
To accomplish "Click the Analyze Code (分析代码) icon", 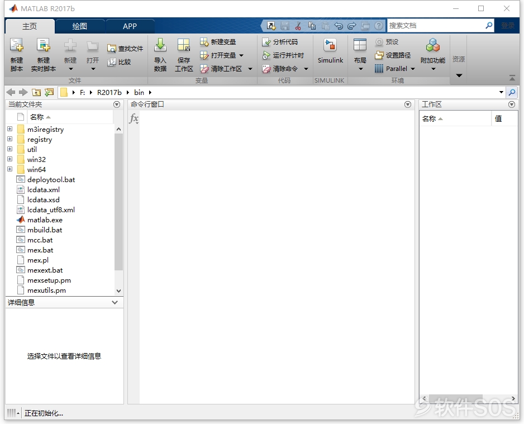I will coord(266,42).
